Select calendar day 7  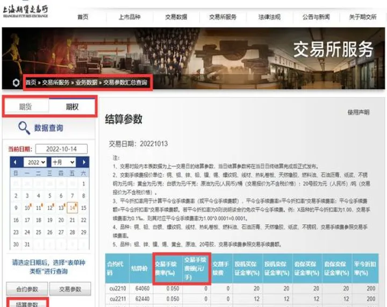point(73,196)
